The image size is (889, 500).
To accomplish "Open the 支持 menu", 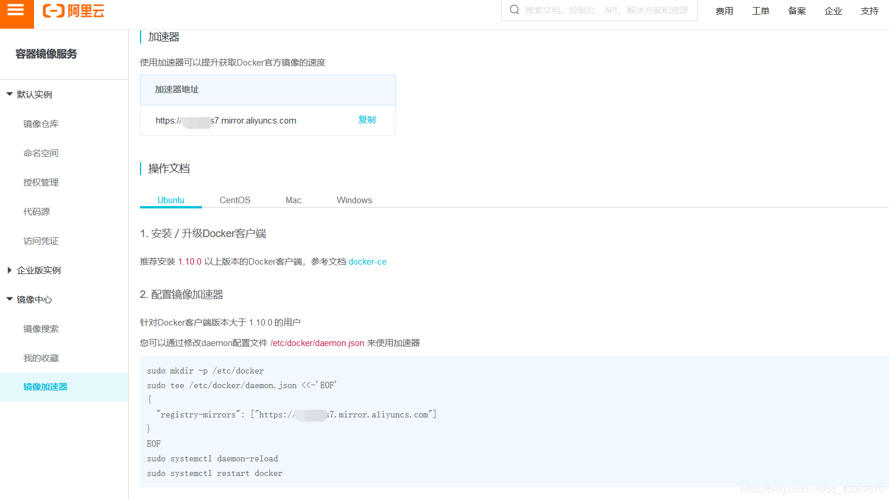I will 870,11.
